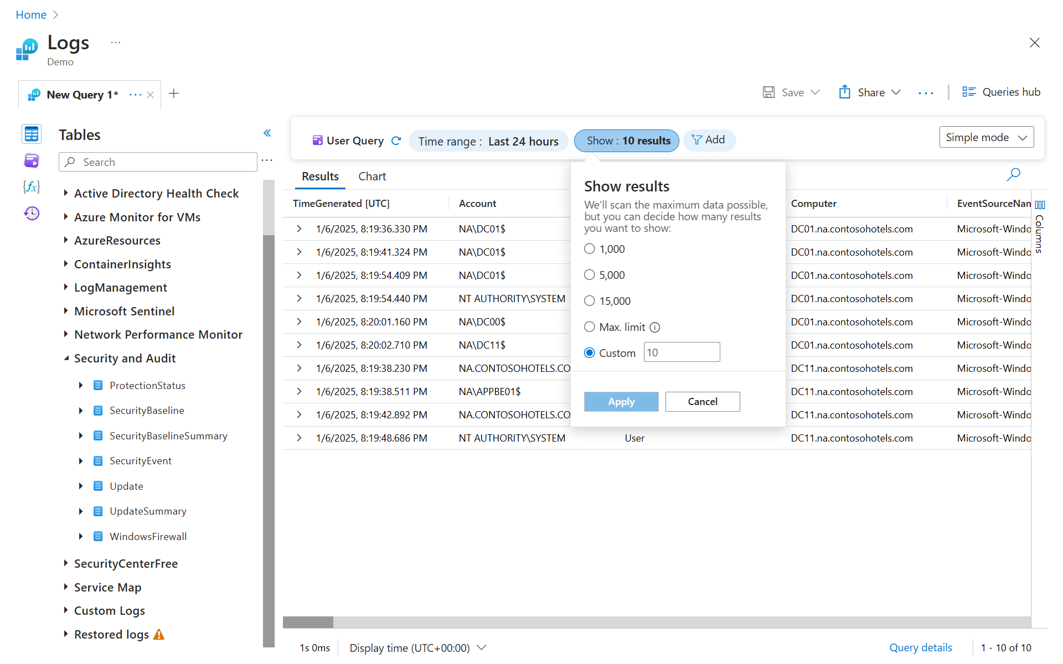
Task: Switch to the Chart tab
Action: click(372, 177)
